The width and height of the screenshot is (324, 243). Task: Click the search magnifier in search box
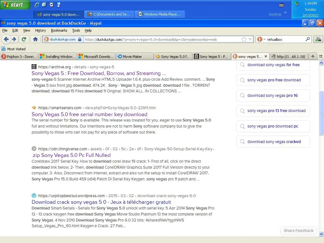pos(308,39)
